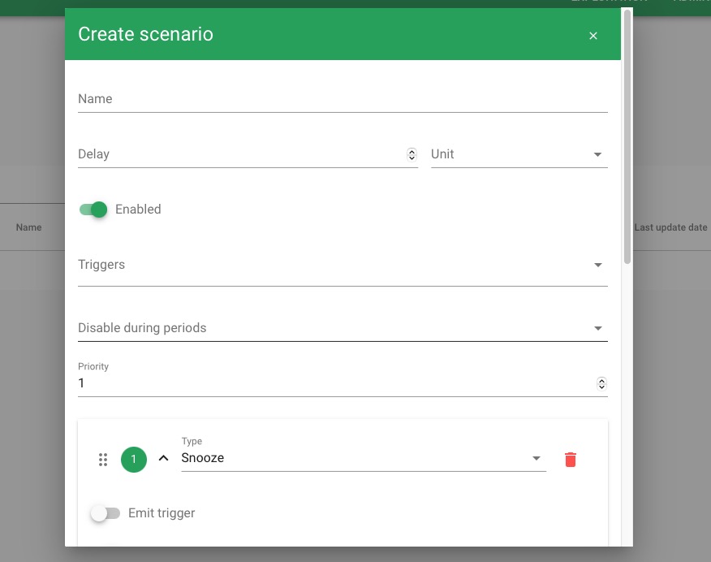The height and width of the screenshot is (562, 711).
Task: Click the drag handle of the Snooze action
Action: pos(103,459)
